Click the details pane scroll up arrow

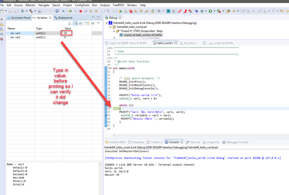tap(100, 165)
